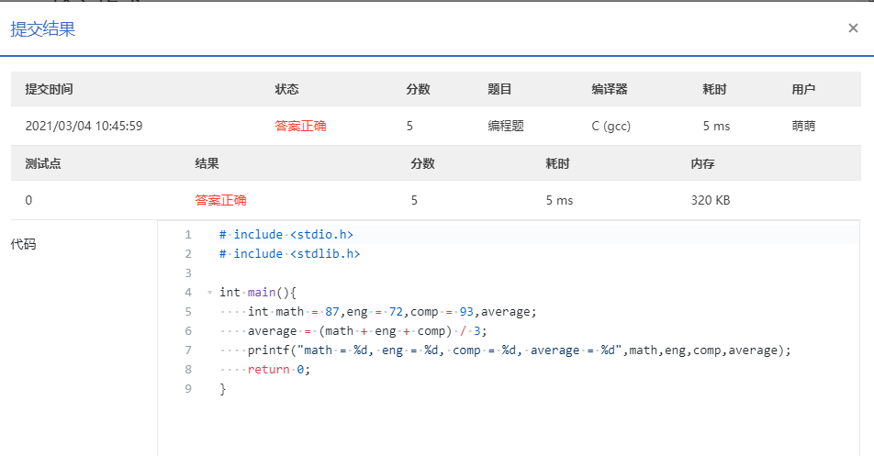Click the 耗时 header next to 编译器
The height and width of the screenshot is (456, 874).
click(714, 89)
